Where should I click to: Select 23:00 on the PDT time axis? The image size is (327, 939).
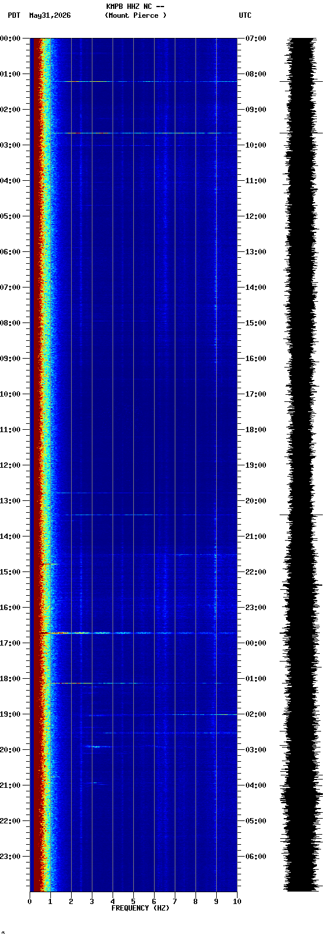pos(10,857)
